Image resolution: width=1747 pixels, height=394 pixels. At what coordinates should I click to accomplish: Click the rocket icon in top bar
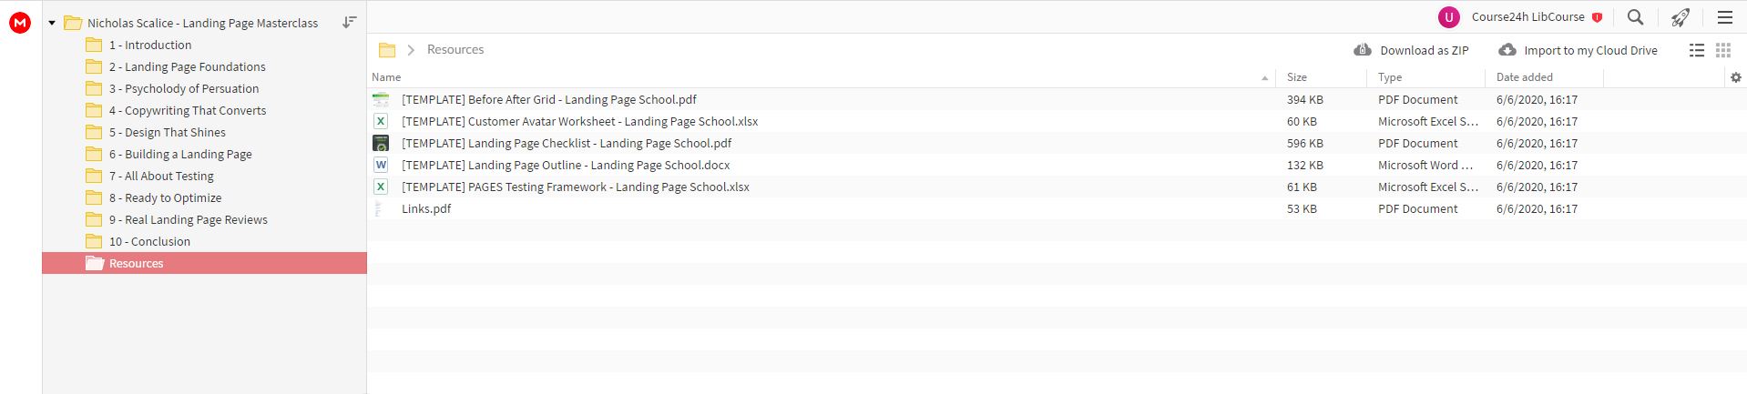(x=1681, y=17)
